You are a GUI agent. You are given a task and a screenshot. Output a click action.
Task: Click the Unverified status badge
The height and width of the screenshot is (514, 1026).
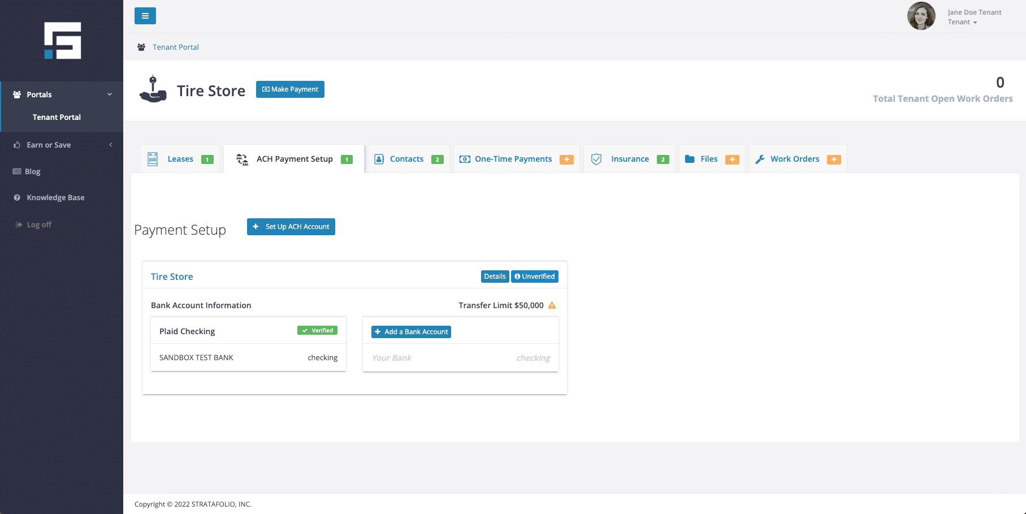[535, 277]
